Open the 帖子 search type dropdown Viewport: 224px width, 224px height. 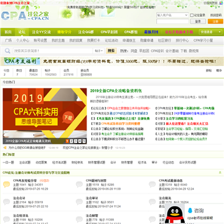(x=99, y=51)
